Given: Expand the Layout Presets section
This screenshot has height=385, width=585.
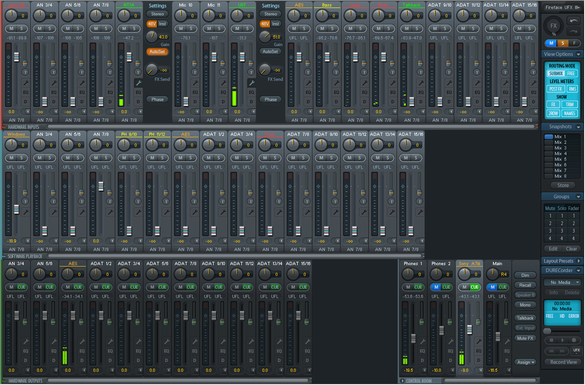Looking at the screenshot, I should point(578,261).
